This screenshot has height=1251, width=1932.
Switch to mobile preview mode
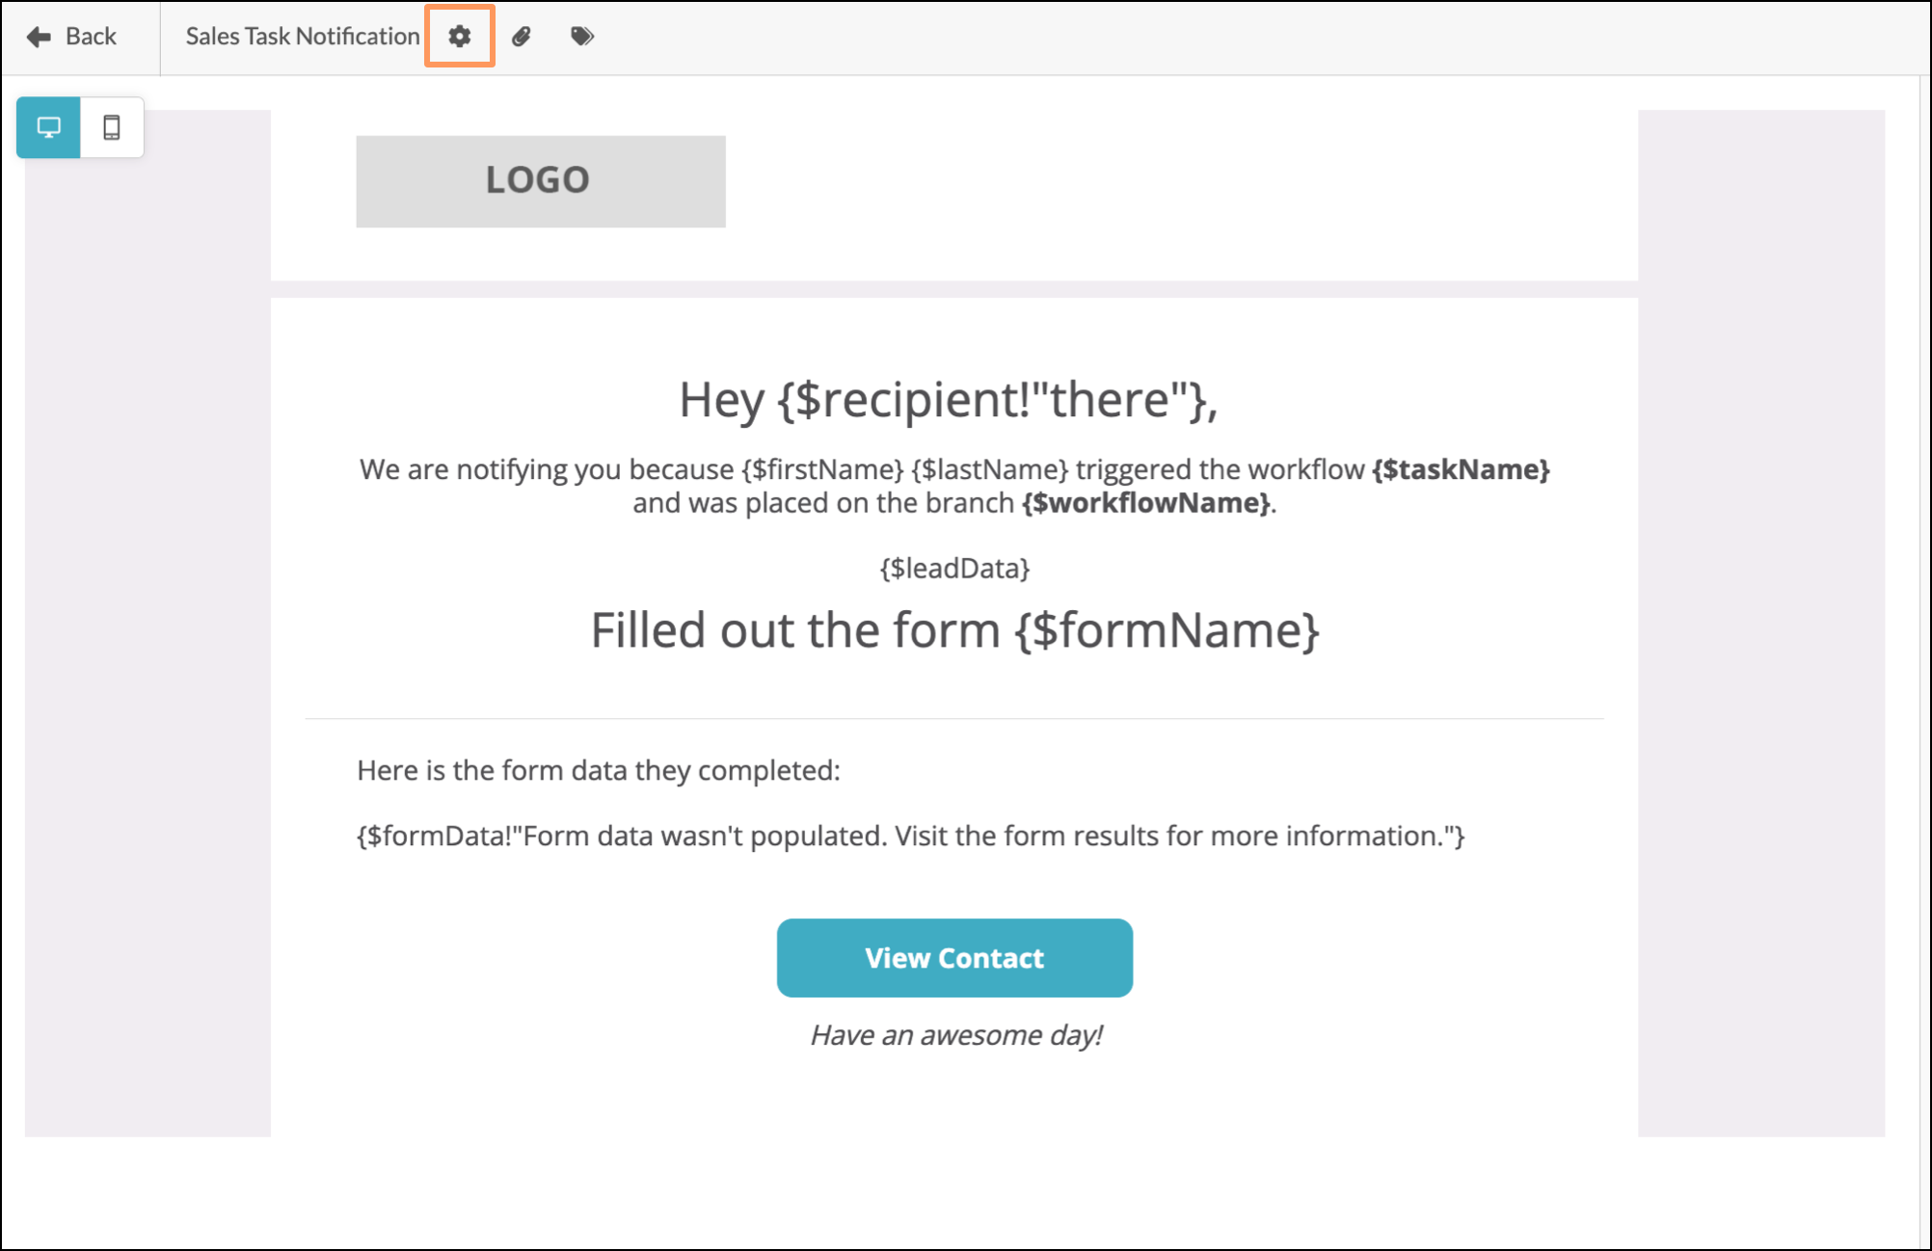point(112,127)
